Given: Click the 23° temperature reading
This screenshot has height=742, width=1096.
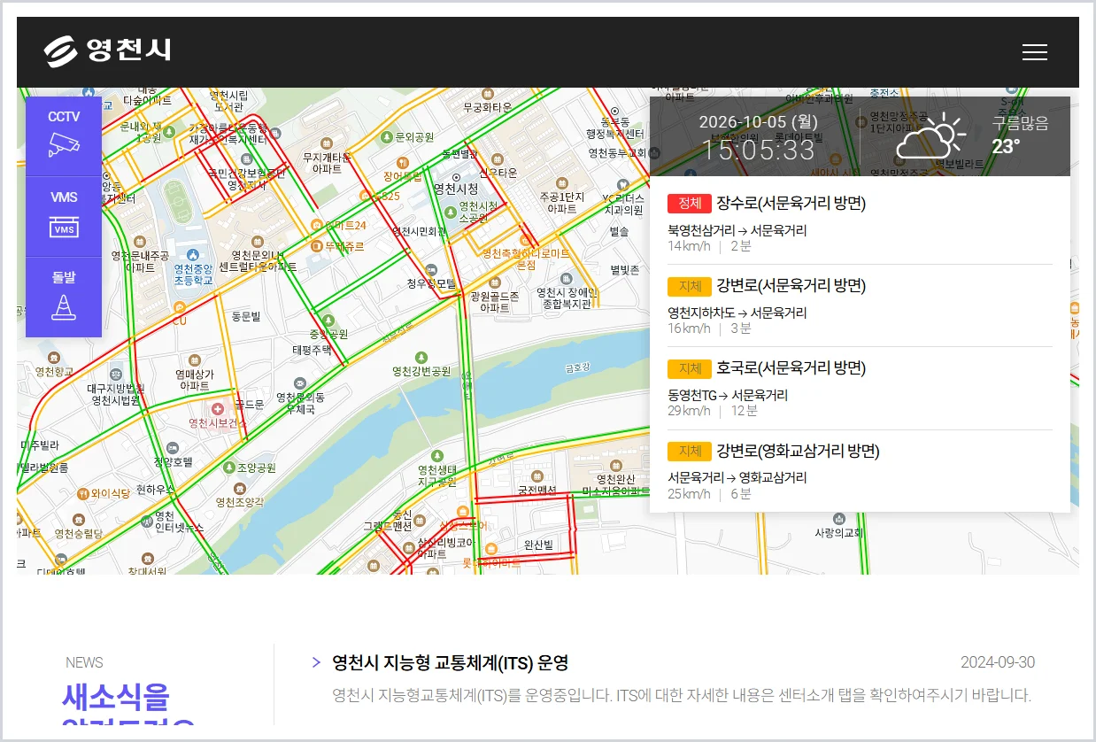Looking at the screenshot, I should coord(1006,147).
